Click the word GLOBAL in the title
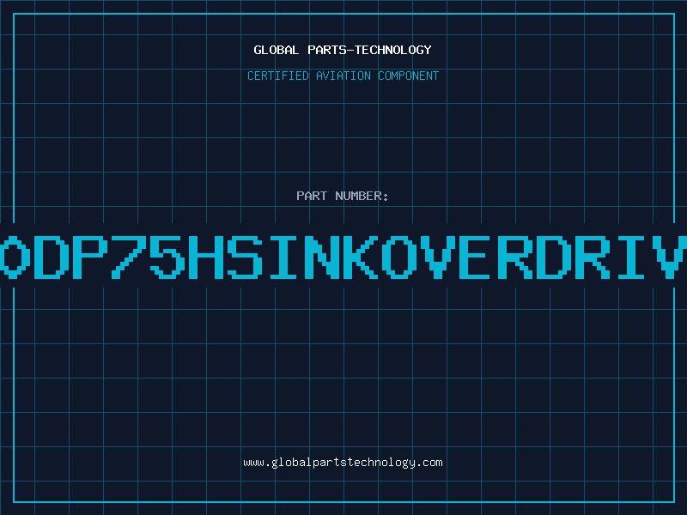The height and width of the screenshot is (515, 687). point(277,50)
